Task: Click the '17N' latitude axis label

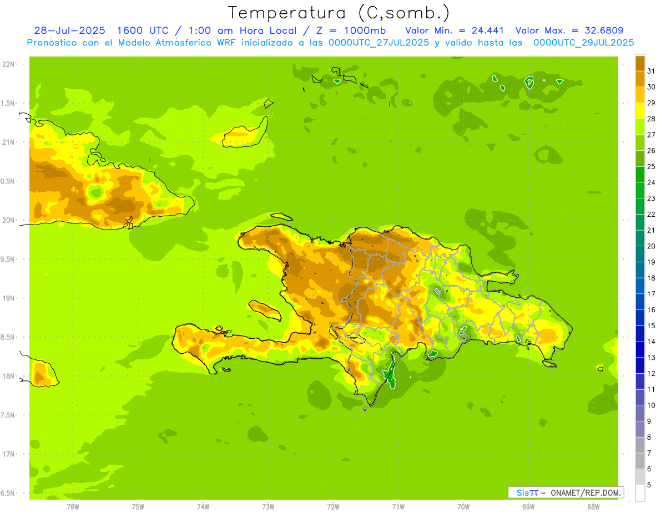Action: click(8, 454)
